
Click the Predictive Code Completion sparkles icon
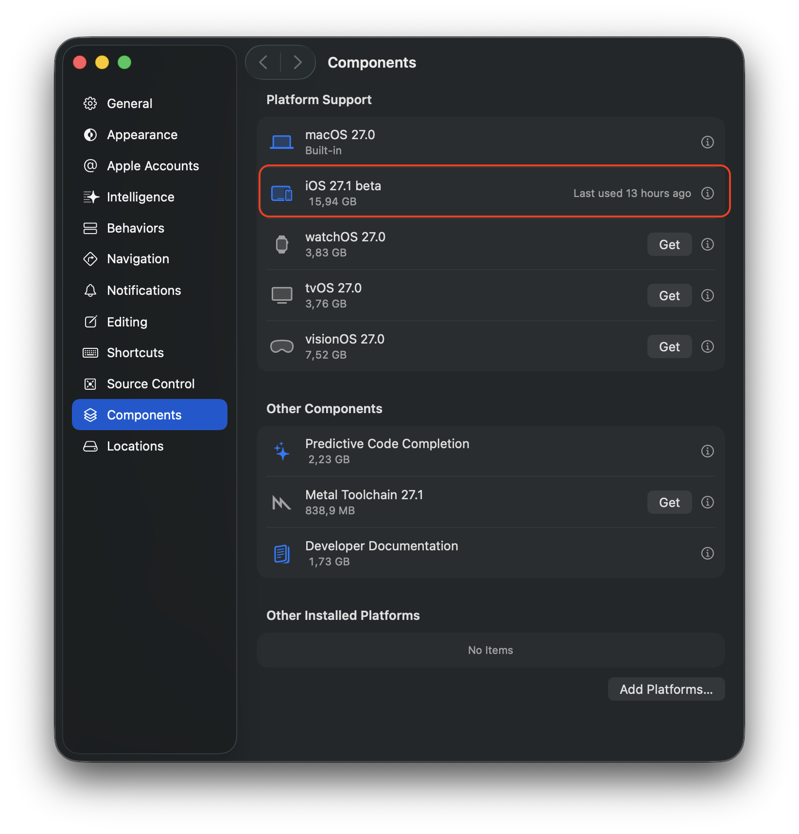coord(282,451)
